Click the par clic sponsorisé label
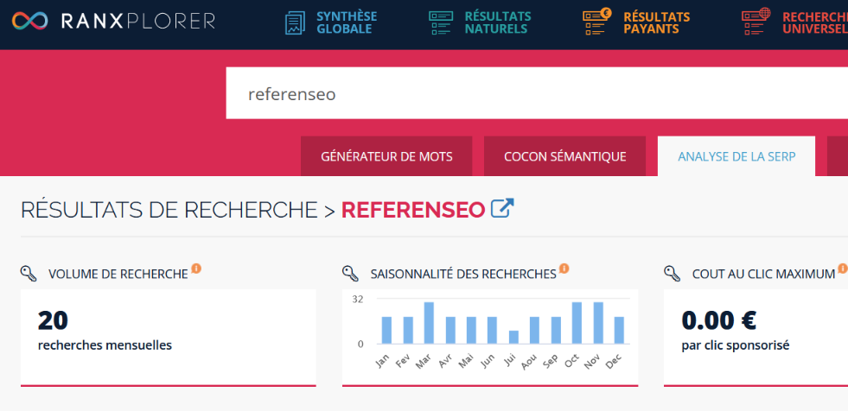 (736, 345)
